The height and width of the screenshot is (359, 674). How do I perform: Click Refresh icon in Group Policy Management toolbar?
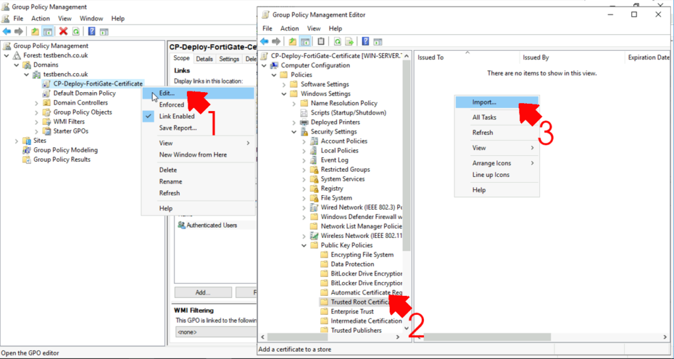click(76, 31)
